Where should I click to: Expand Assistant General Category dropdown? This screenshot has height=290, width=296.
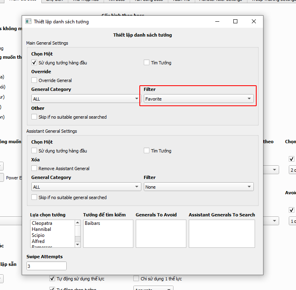coord(86,187)
